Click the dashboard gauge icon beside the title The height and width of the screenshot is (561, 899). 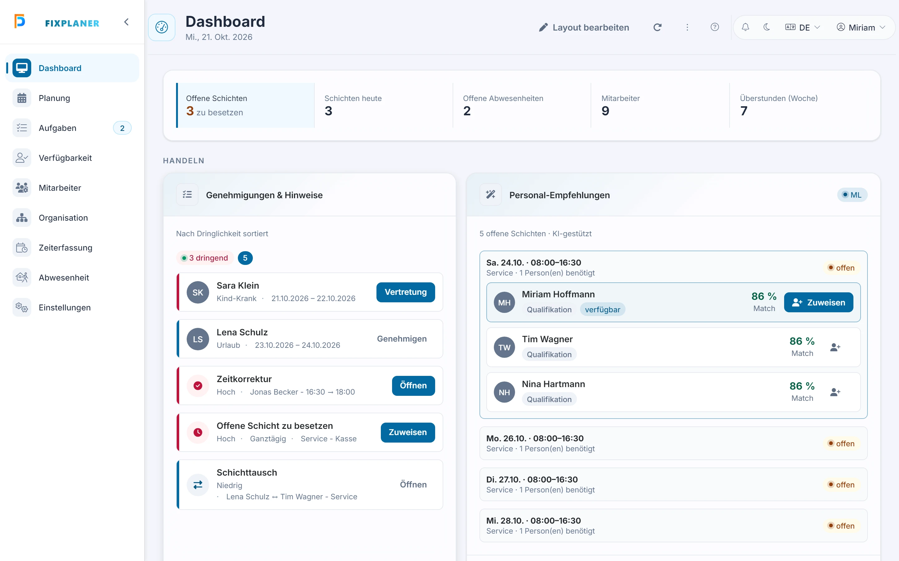click(x=162, y=27)
